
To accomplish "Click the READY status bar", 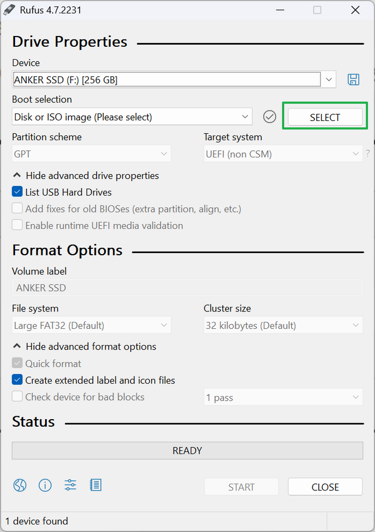I will (x=187, y=450).
